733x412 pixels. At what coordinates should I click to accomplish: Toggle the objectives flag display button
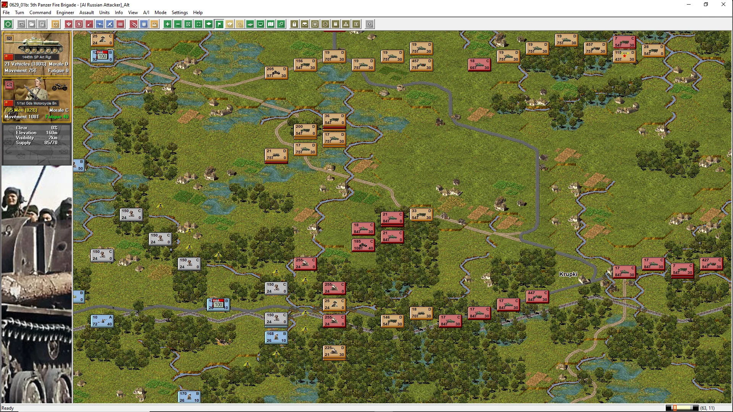coord(220,24)
